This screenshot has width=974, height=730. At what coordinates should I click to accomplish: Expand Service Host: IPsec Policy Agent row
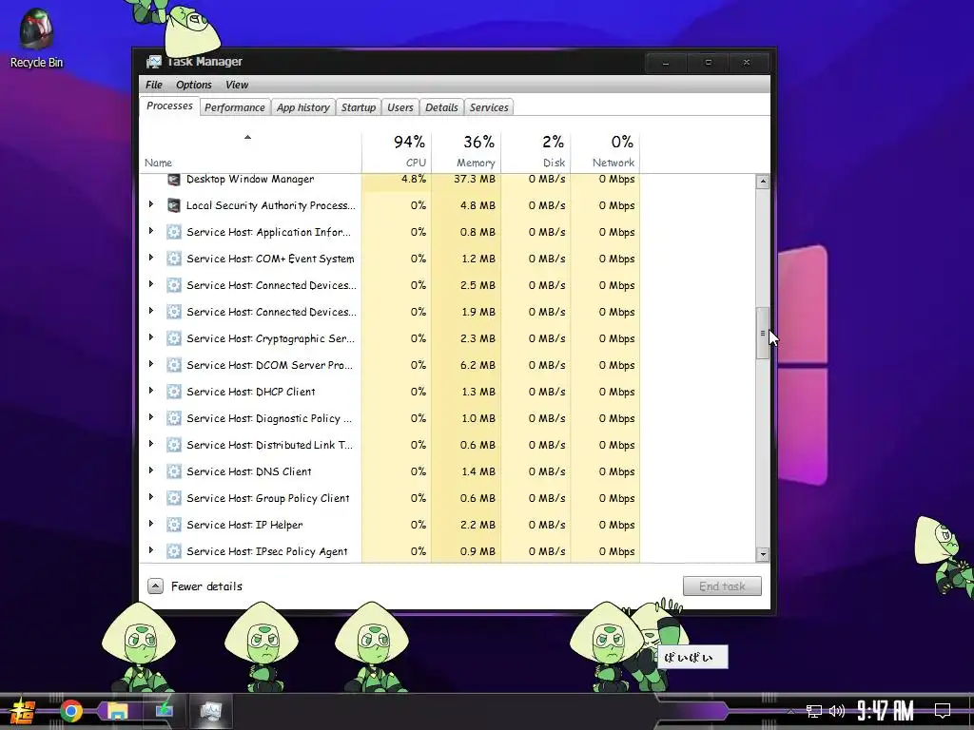click(151, 550)
